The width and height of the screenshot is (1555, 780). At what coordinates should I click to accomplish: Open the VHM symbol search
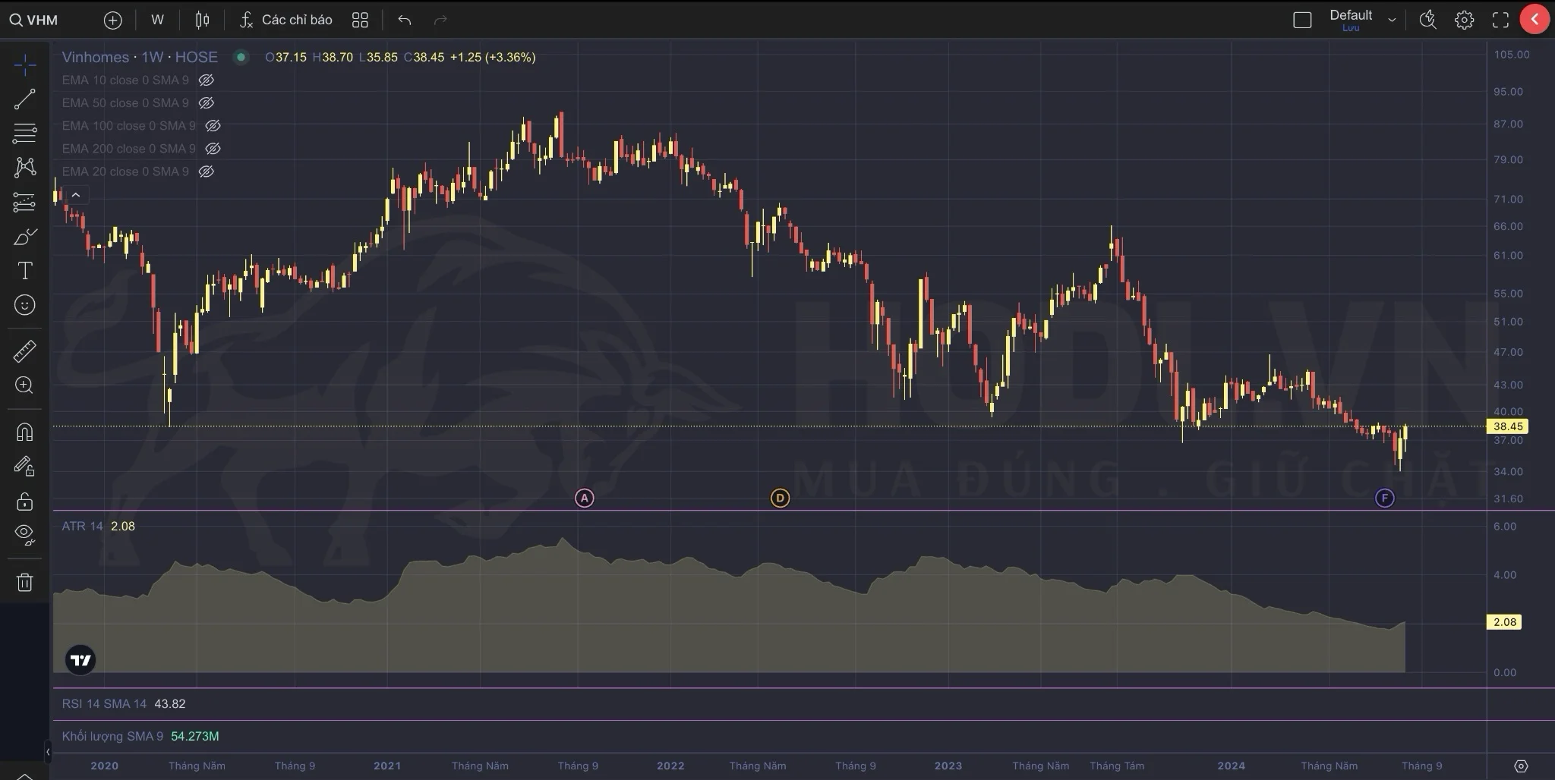click(33, 20)
